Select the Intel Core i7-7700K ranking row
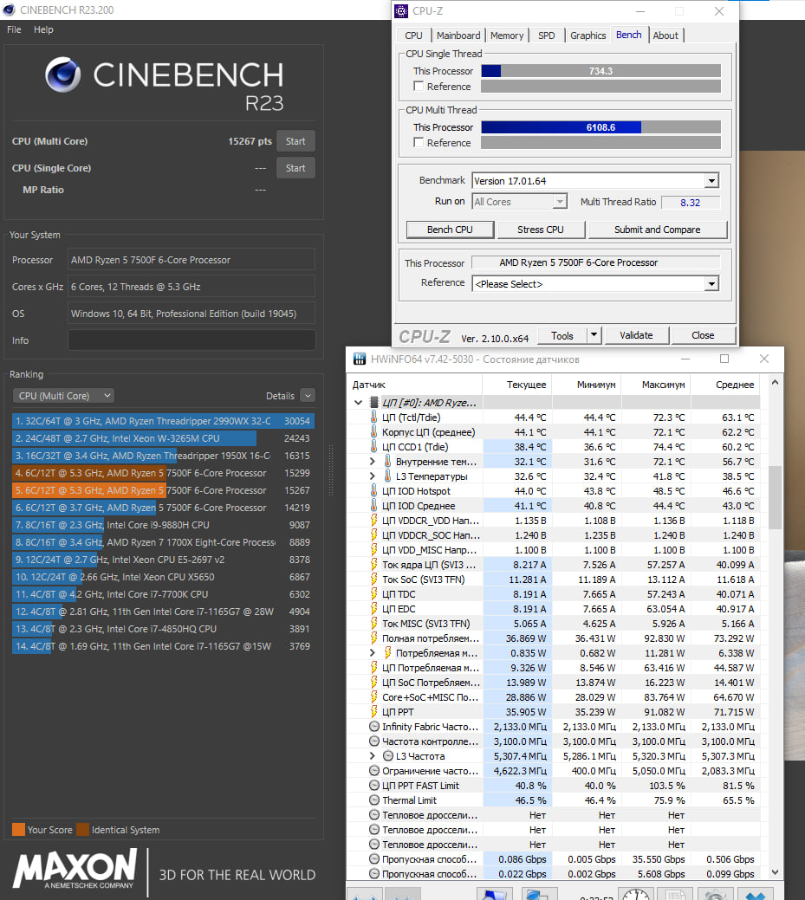 coord(163,594)
